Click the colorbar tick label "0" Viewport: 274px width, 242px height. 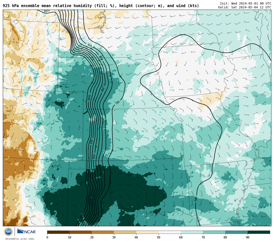point(47,237)
